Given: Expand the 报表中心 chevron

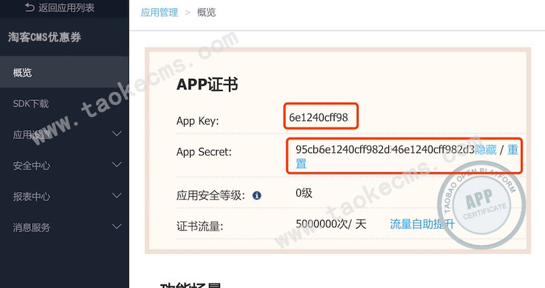Looking at the screenshot, I should tap(117, 195).
